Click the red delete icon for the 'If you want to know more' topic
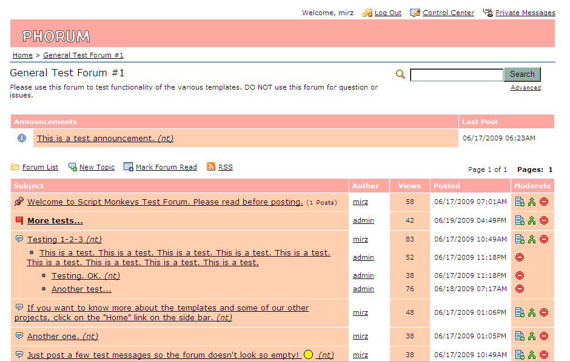 click(x=544, y=312)
